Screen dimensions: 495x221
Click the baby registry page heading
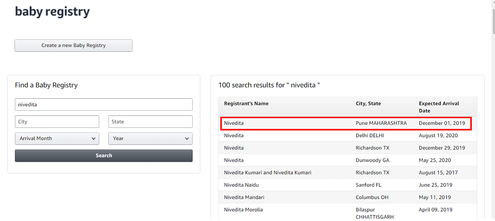tap(52, 12)
